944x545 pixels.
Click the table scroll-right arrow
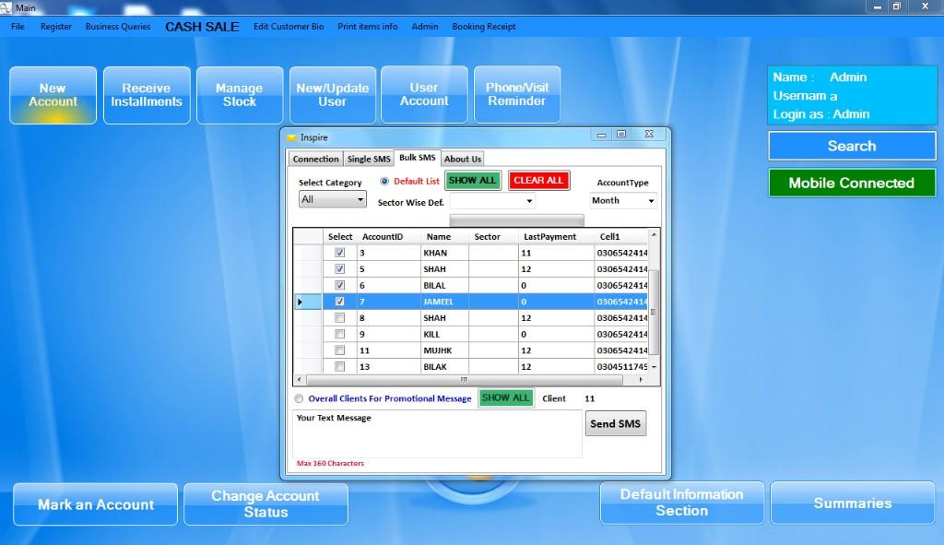tap(641, 380)
